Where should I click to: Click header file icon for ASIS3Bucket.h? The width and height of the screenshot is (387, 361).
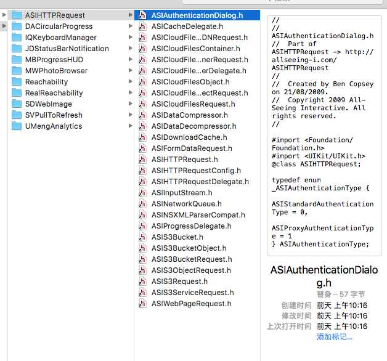(142, 237)
